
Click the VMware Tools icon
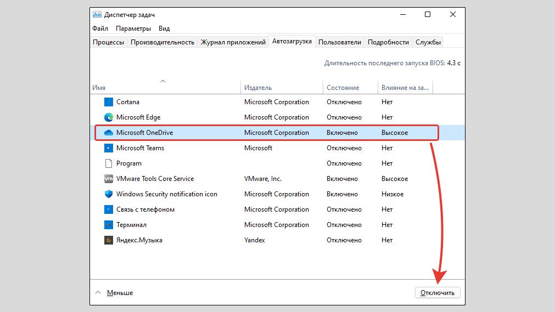tap(108, 179)
